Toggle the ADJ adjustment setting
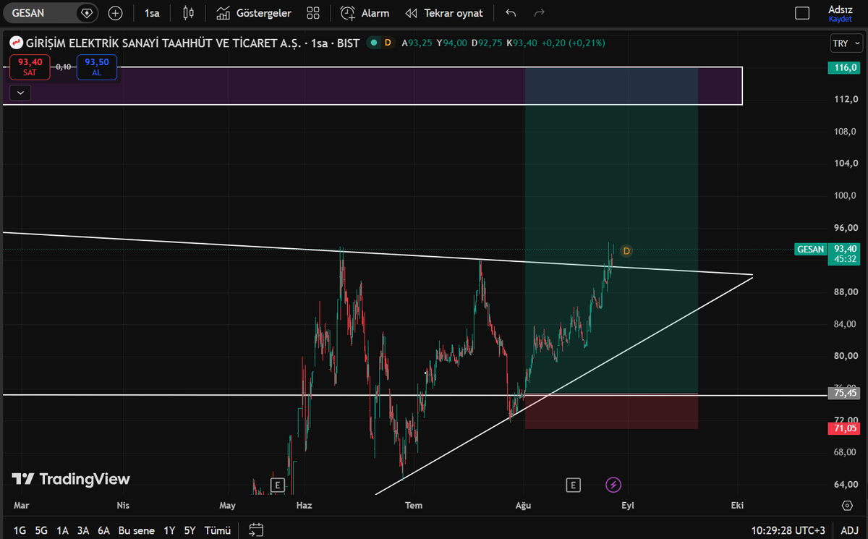The height and width of the screenshot is (539, 868). (x=850, y=530)
